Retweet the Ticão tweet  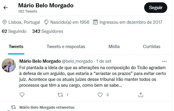click(x=60, y=95)
